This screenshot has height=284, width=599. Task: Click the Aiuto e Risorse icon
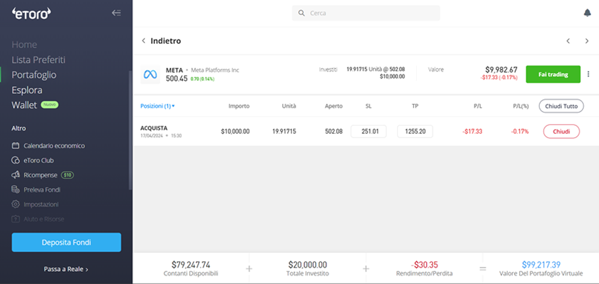point(16,219)
